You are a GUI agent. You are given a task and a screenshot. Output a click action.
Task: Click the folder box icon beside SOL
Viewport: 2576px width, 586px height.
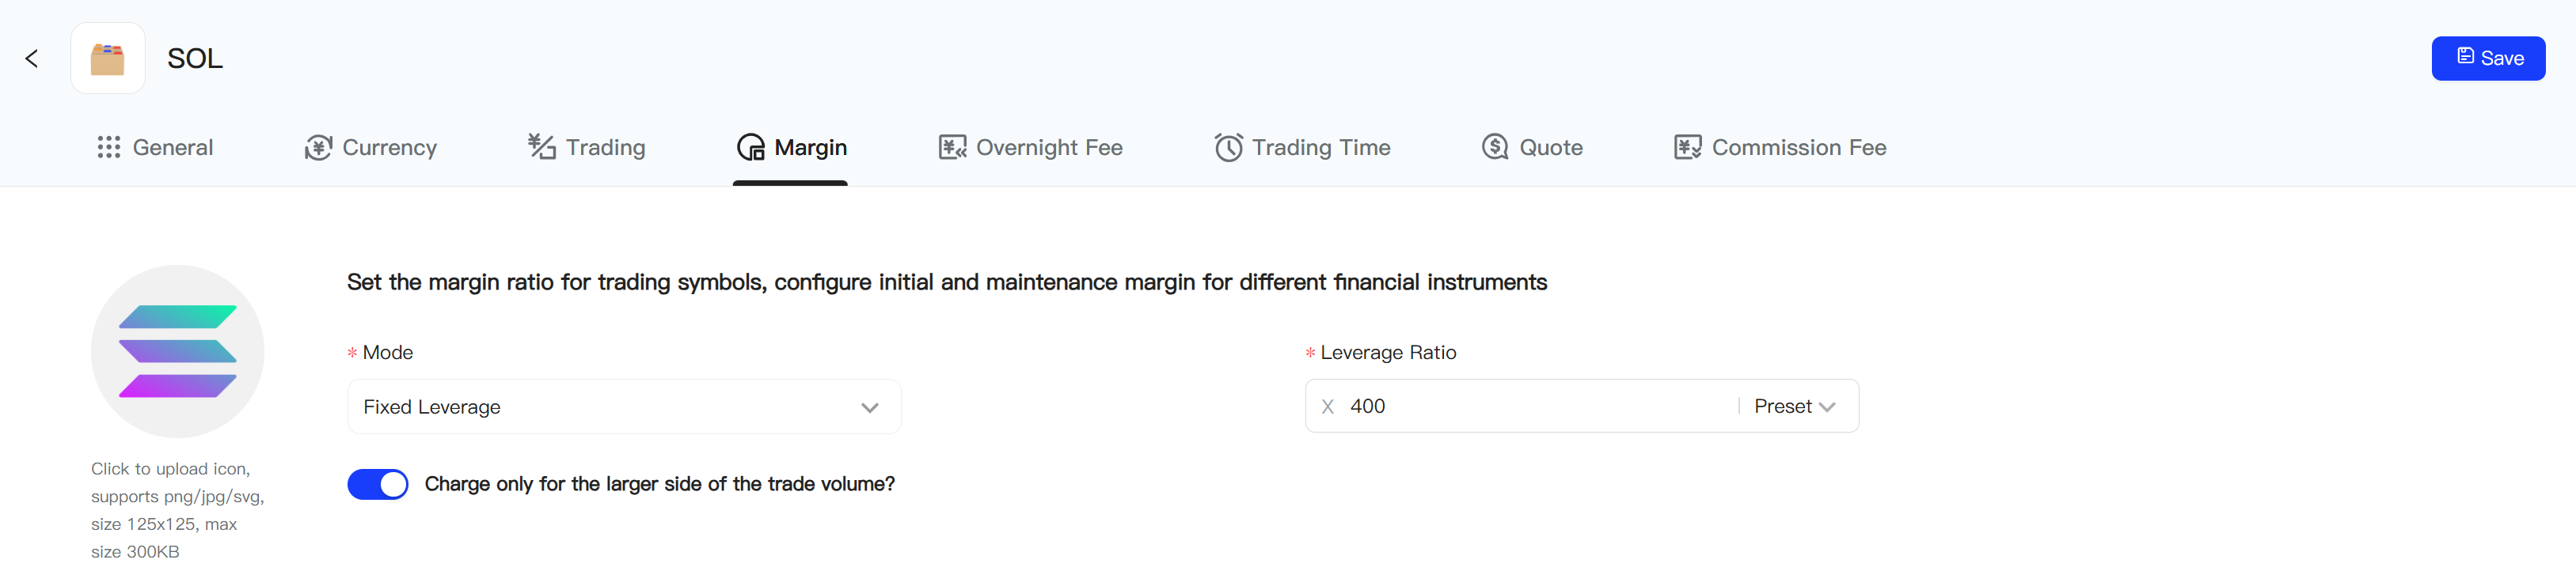108,59
